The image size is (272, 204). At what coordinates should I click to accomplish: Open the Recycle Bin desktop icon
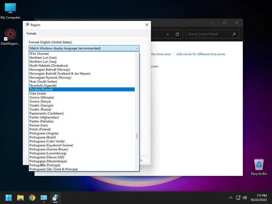259,167
